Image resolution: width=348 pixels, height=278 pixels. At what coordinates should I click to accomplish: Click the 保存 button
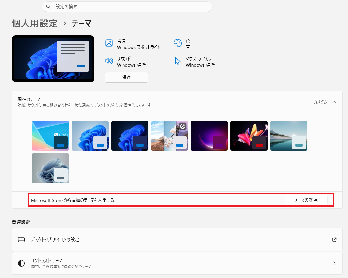pos(126,77)
